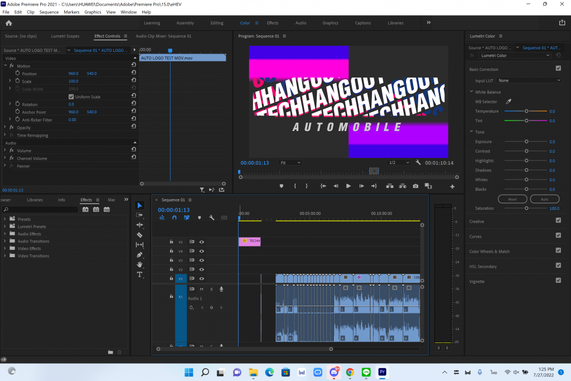
Task: Toggle Uniform Scale checkbox
Action: click(71, 97)
